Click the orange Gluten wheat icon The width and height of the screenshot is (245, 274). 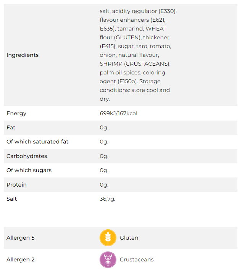108,238
